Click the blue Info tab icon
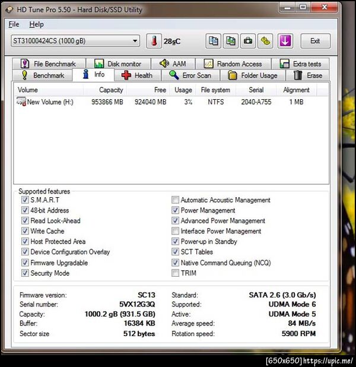356x367 pixels. (86, 74)
